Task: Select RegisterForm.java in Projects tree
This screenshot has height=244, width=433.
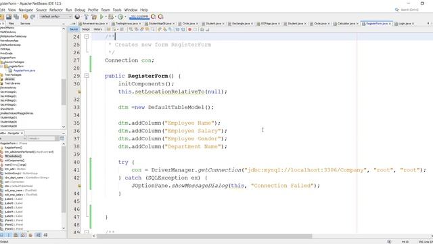Action: point(24,70)
